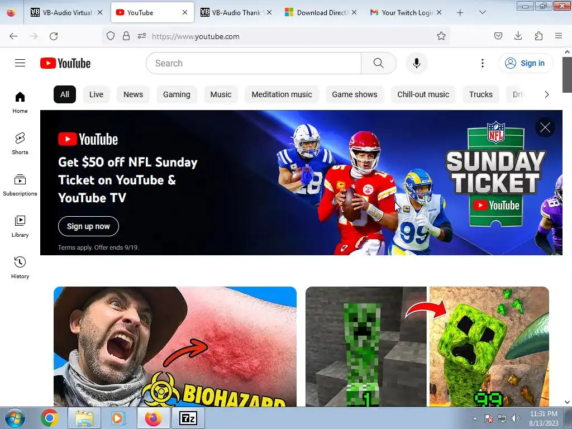This screenshot has height=429, width=572.
Task: Filter by Gaming chip
Action: pos(177,94)
